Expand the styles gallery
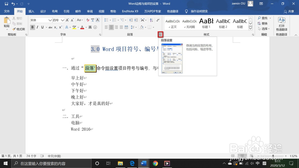Viewport: 299px width, 168px height. (x=251, y=28)
